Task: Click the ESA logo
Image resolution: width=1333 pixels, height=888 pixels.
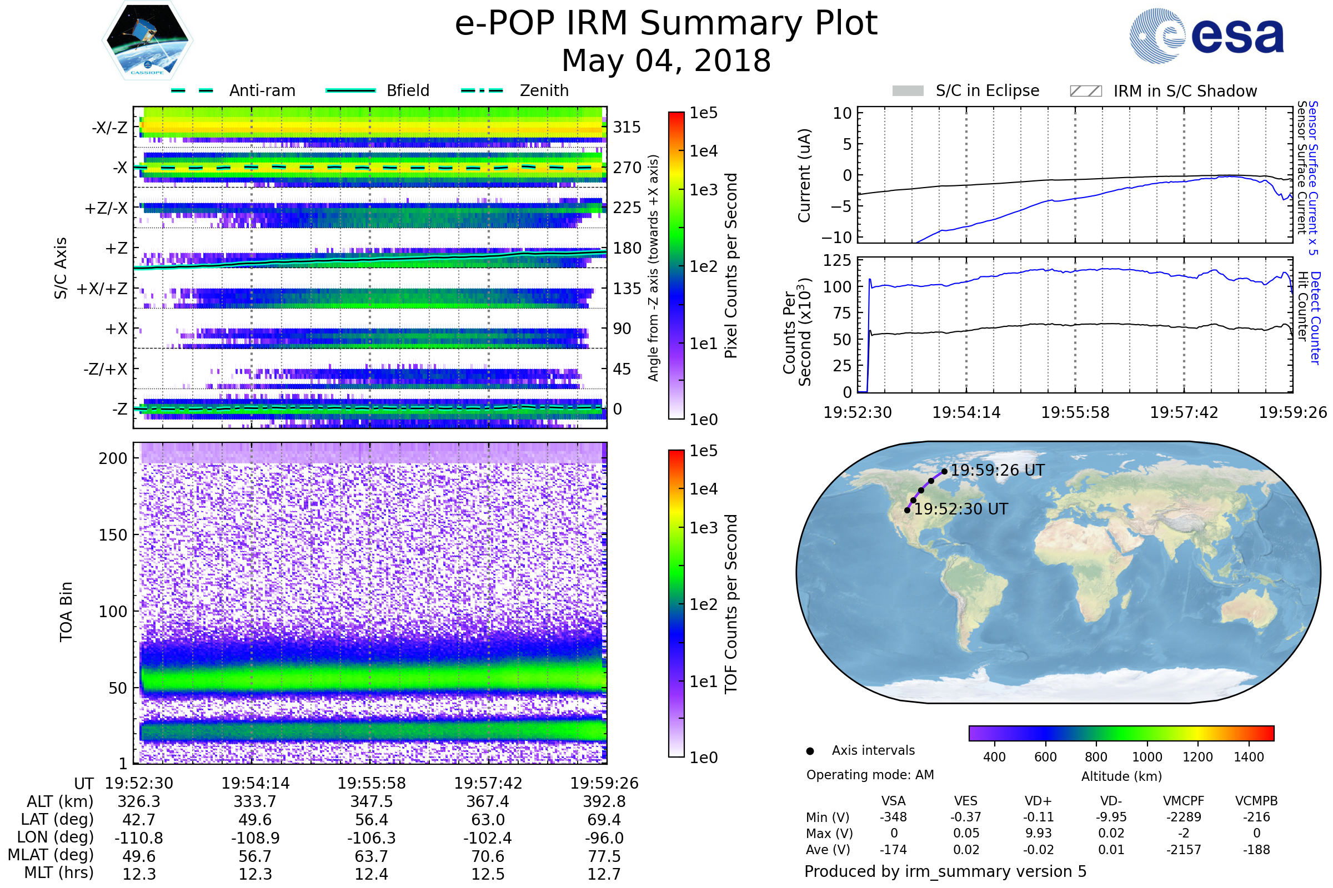Action: click(1207, 36)
